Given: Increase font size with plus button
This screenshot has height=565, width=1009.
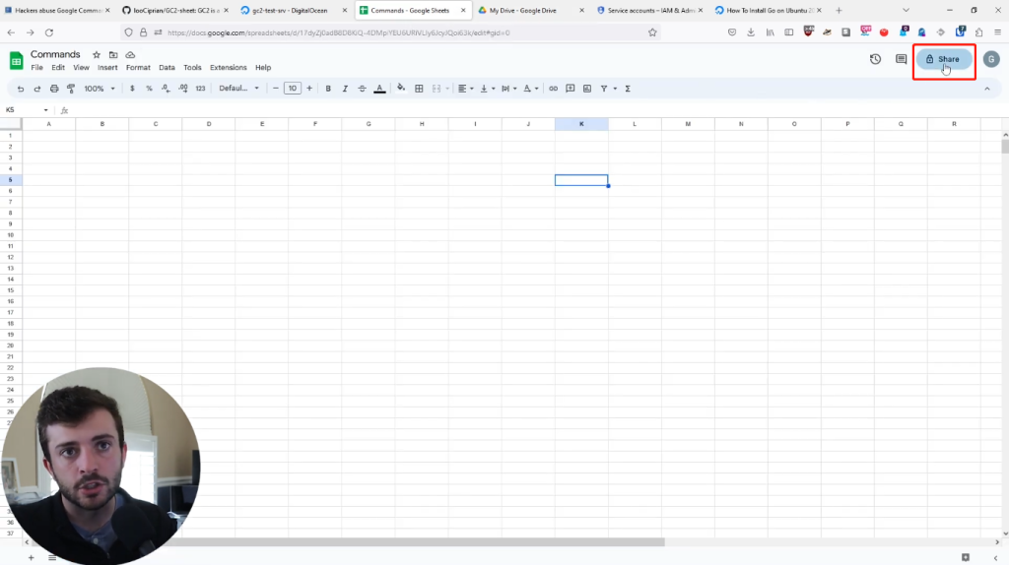Looking at the screenshot, I should [x=309, y=89].
